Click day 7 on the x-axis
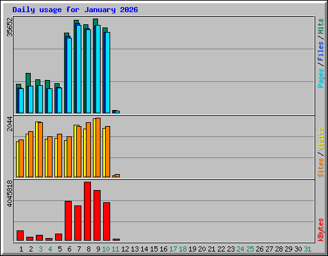 click(79, 249)
